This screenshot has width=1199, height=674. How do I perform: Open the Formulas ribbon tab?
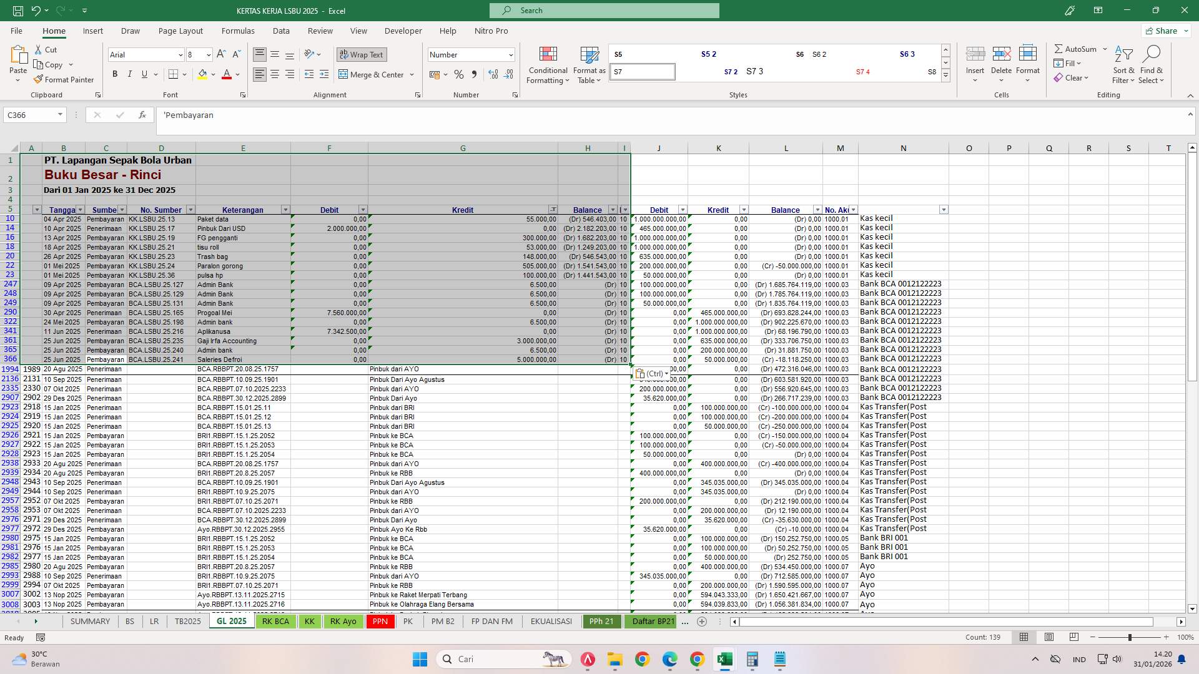click(238, 31)
